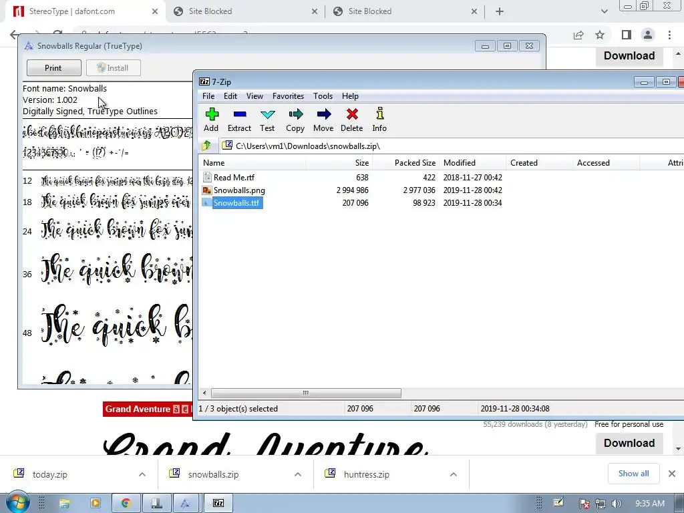Click the Copy toolbar icon in 7-Zip
The image size is (684, 513).
coord(295,120)
